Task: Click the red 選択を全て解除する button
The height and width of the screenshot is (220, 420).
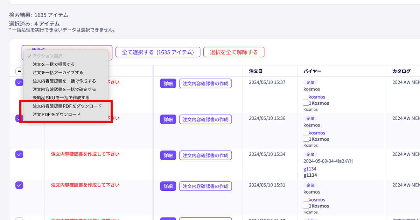Action: [234, 52]
